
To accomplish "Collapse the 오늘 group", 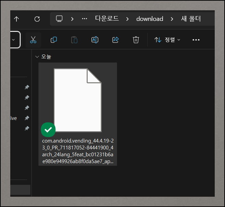I will coord(37,57).
